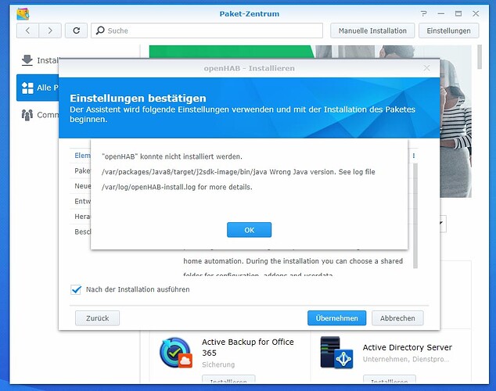The image size is (496, 391).
Task: Refresh the Paket-Zentrum package list
Action: coord(76,30)
